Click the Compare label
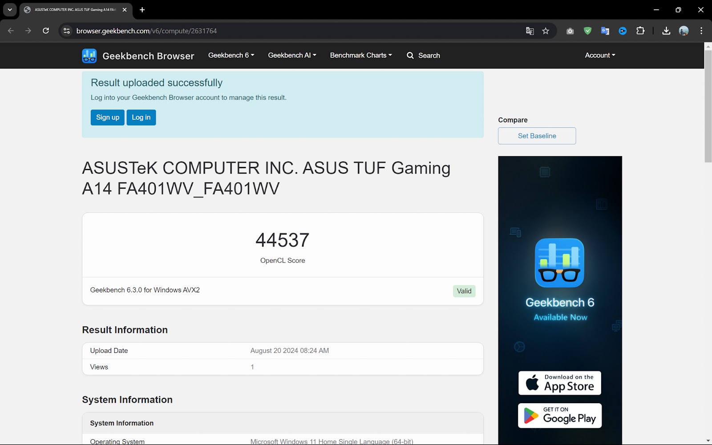This screenshot has width=712, height=445. click(x=513, y=120)
